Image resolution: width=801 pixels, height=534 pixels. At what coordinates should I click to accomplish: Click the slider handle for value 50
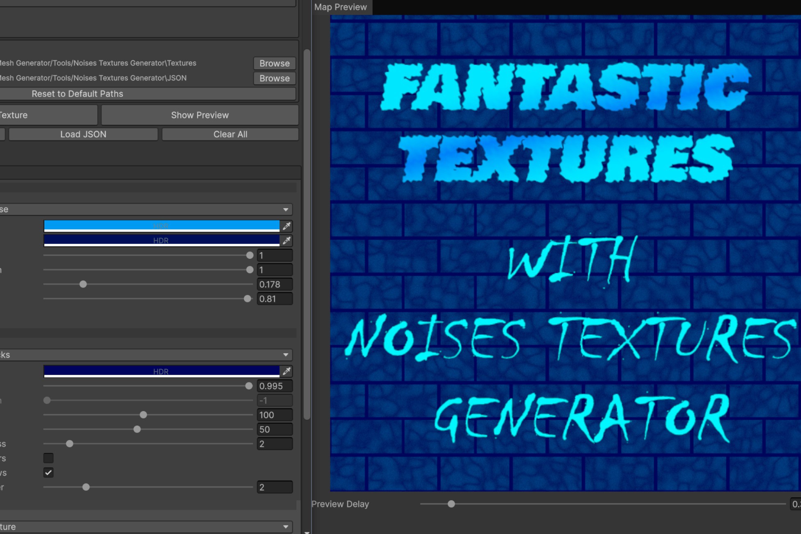click(137, 429)
